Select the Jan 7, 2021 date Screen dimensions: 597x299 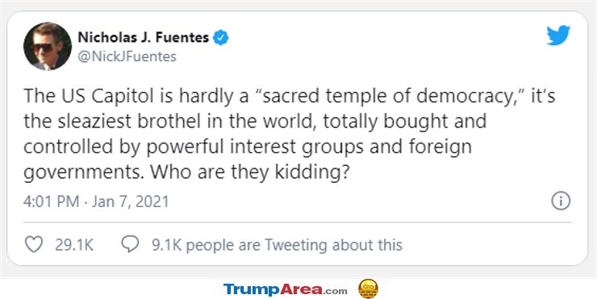tap(129, 201)
